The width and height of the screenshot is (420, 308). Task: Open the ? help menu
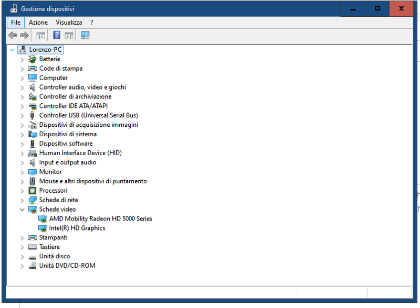pos(92,23)
